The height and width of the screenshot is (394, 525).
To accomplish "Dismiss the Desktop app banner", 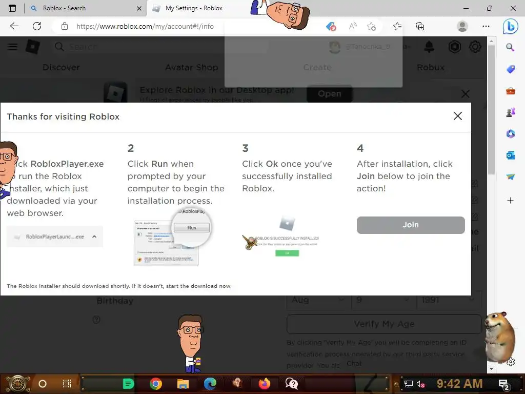I will point(466,94).
